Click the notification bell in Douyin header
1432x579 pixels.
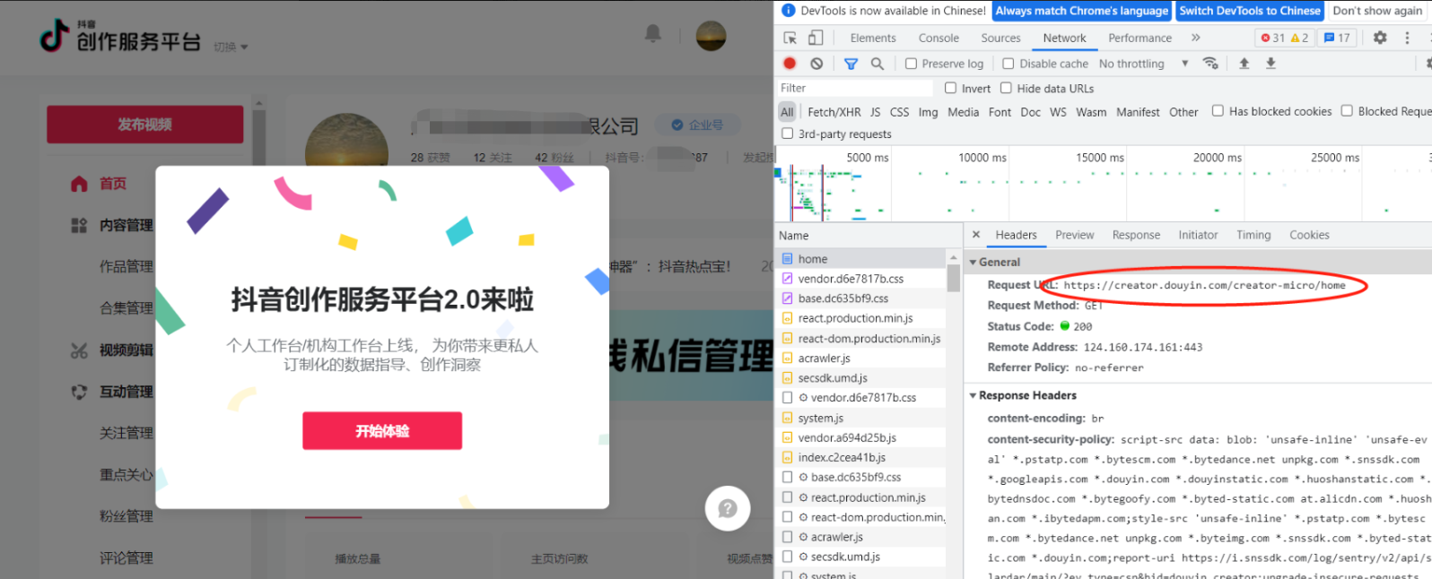653,34
